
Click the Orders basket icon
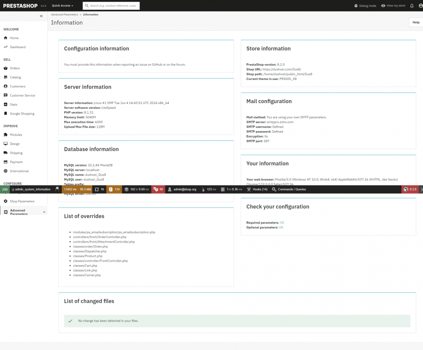click(x=5, y=68)
